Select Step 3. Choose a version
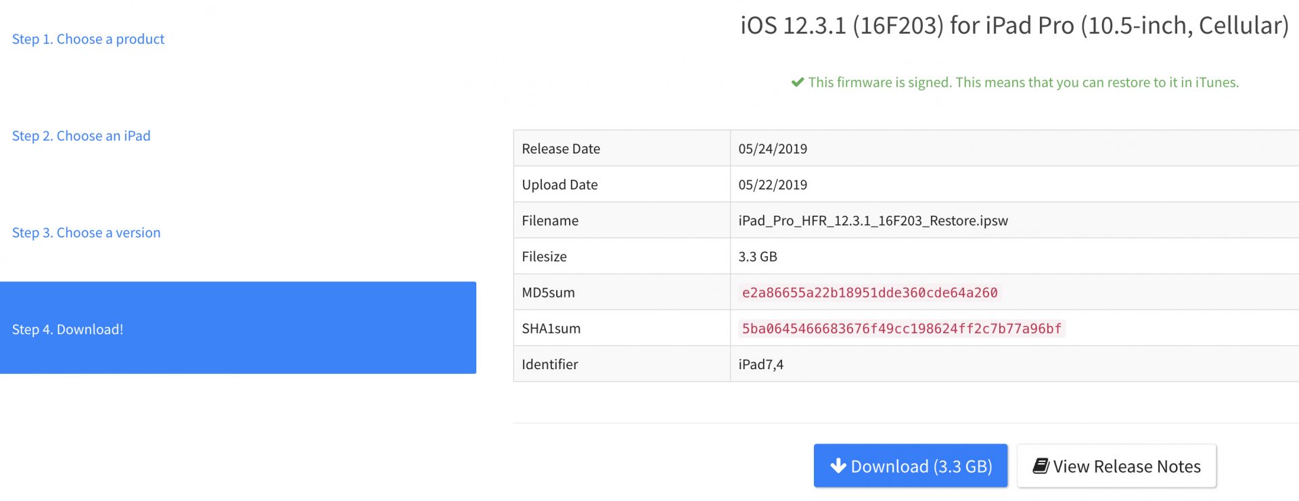 (86, 233)
